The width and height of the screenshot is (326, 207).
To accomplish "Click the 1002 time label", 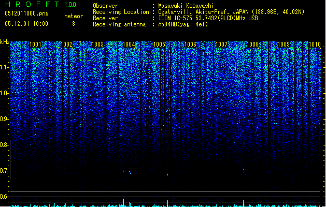I will coord(66,45).
